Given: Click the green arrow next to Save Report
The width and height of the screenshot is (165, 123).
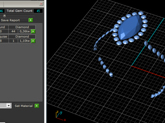Looking at the screenshot, I should pyautogui.click(x=31, y=20).
